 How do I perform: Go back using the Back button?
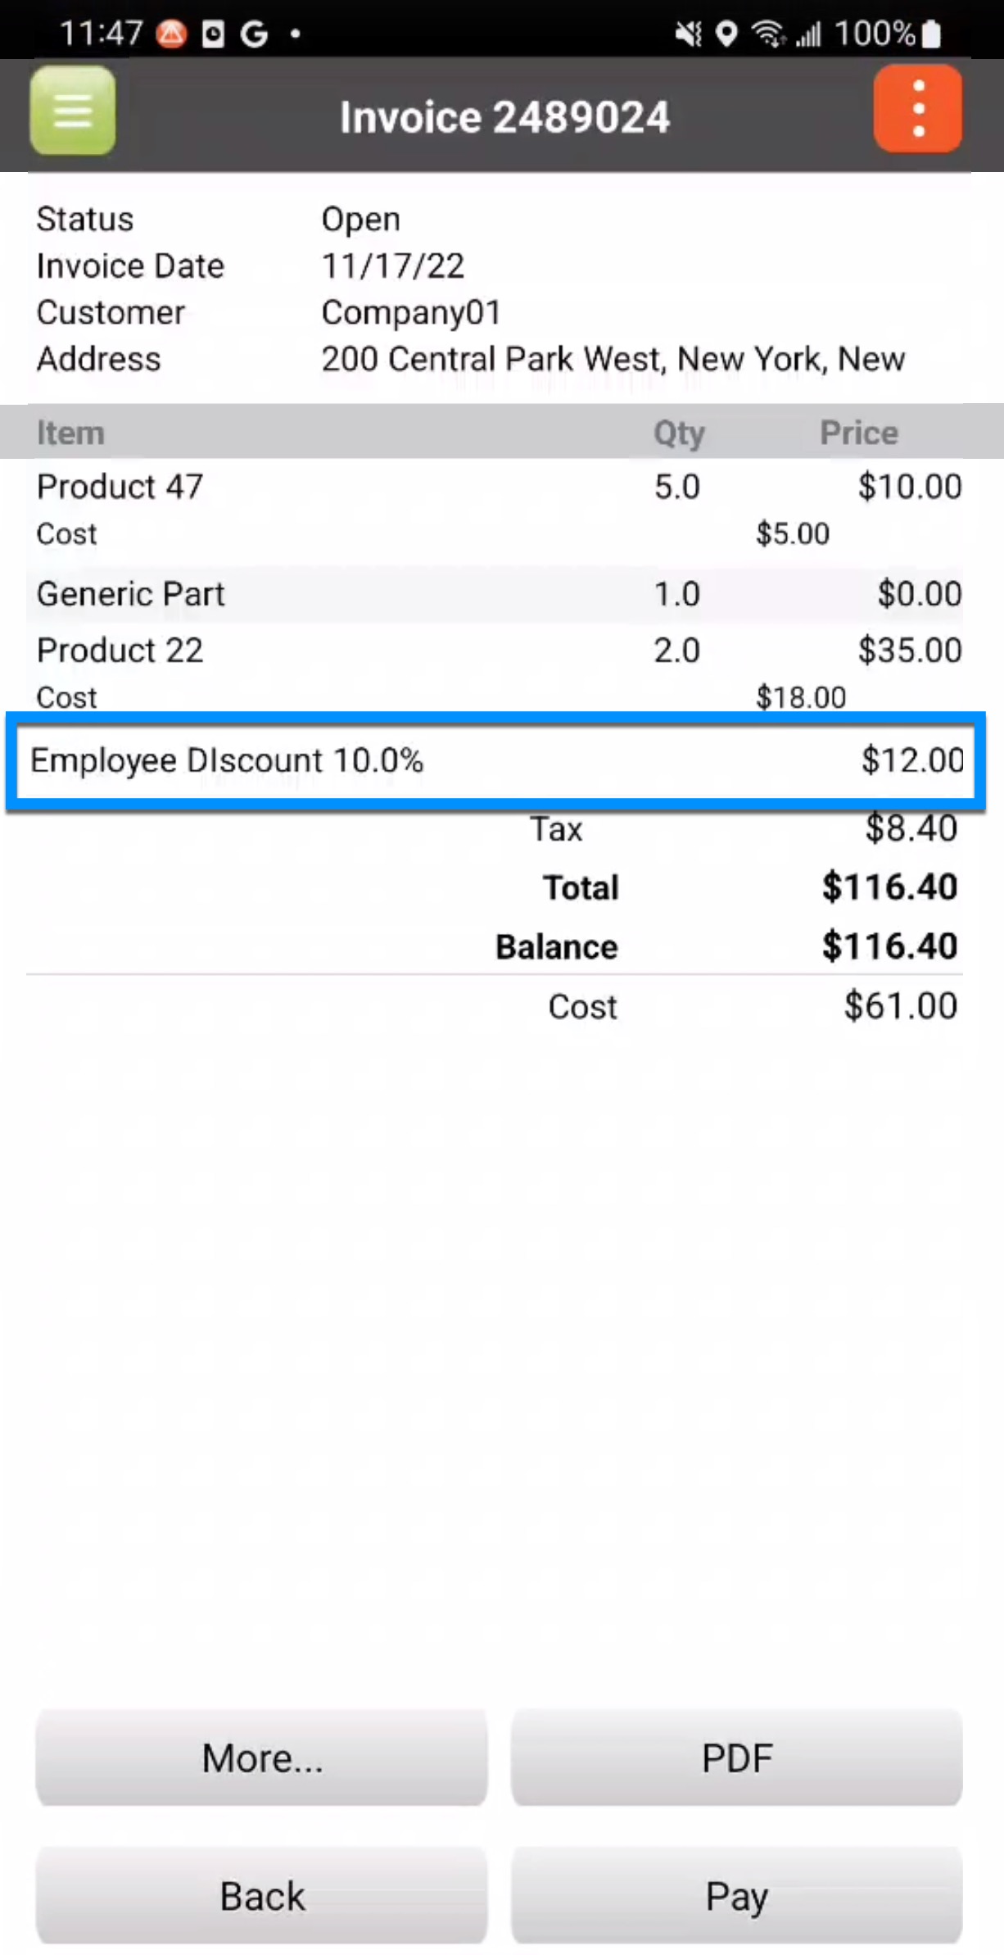pos(261,1895)
